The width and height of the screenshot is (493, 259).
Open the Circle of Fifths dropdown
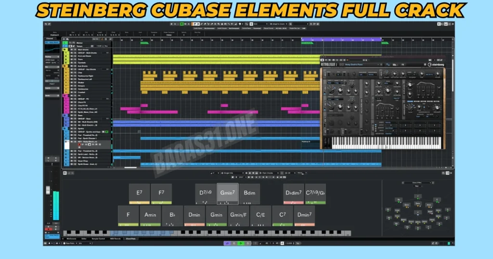[x=418, y=182]
